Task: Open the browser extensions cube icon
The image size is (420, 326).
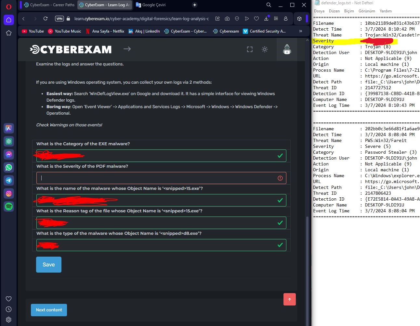Action: pos(299,19)
